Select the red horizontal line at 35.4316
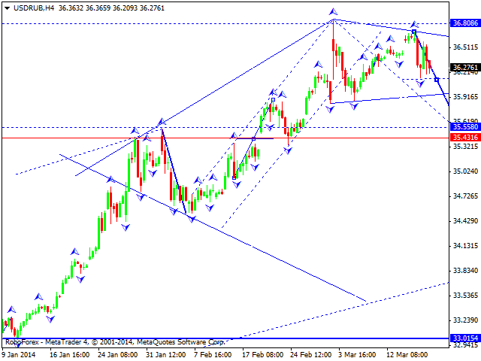Image resolution: width=481 pixels, height=361 pixels. pyautogui.click(x=75, y=138)
